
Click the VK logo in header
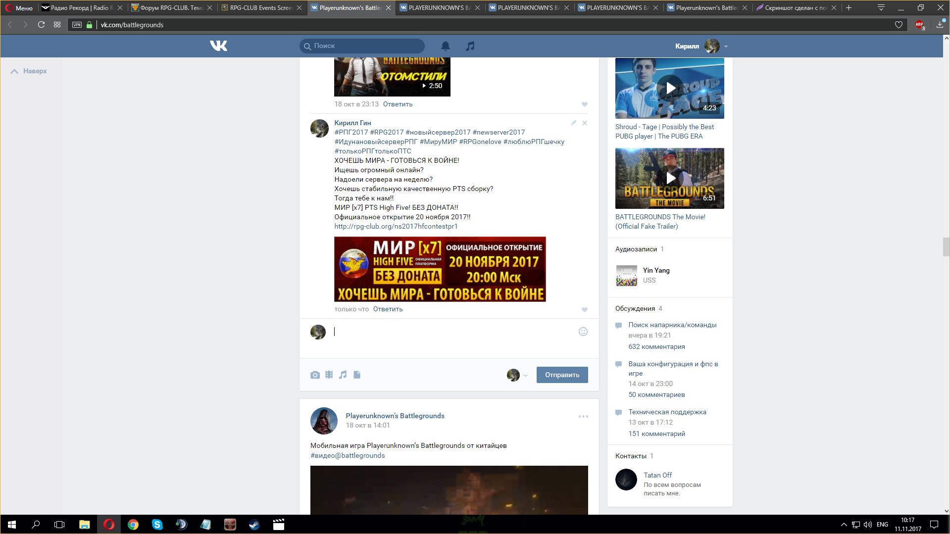tap(218, 46)
